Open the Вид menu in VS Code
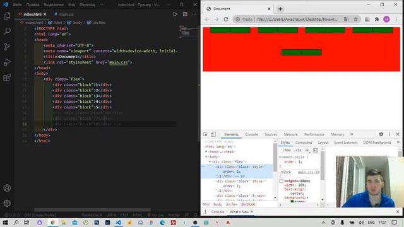Image resolution: width=404 pixels, height=227 pixels. [71, 4]
